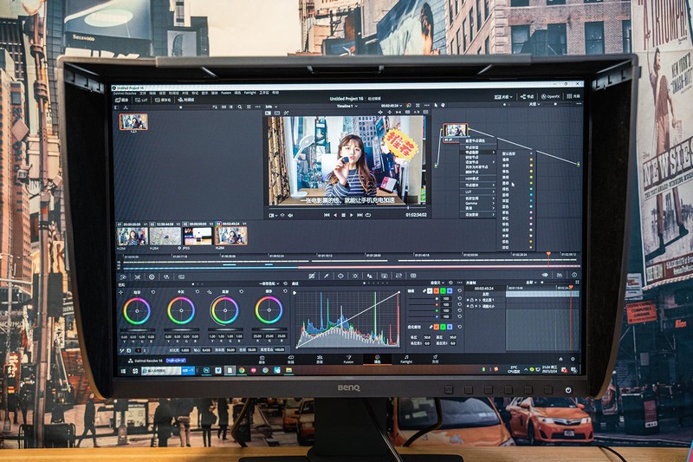Viewport: 693px width, 462px height.
Task: Toggle the 时间线 mini timeline button
Action: click(x=186, y=100)
